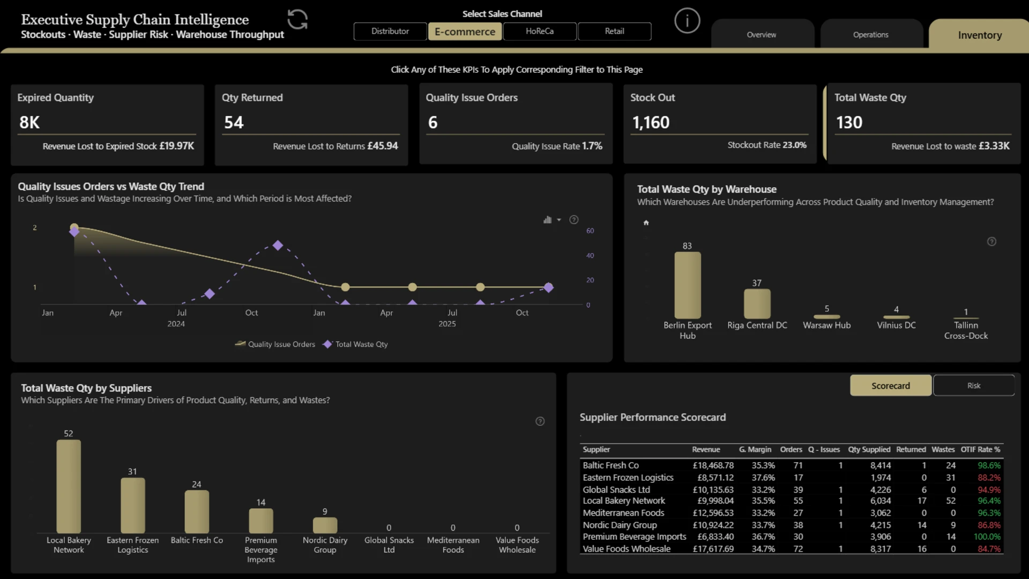Select Baltic Fresh Co row in scorecard

pyautogui.click(x=792, y=465)
